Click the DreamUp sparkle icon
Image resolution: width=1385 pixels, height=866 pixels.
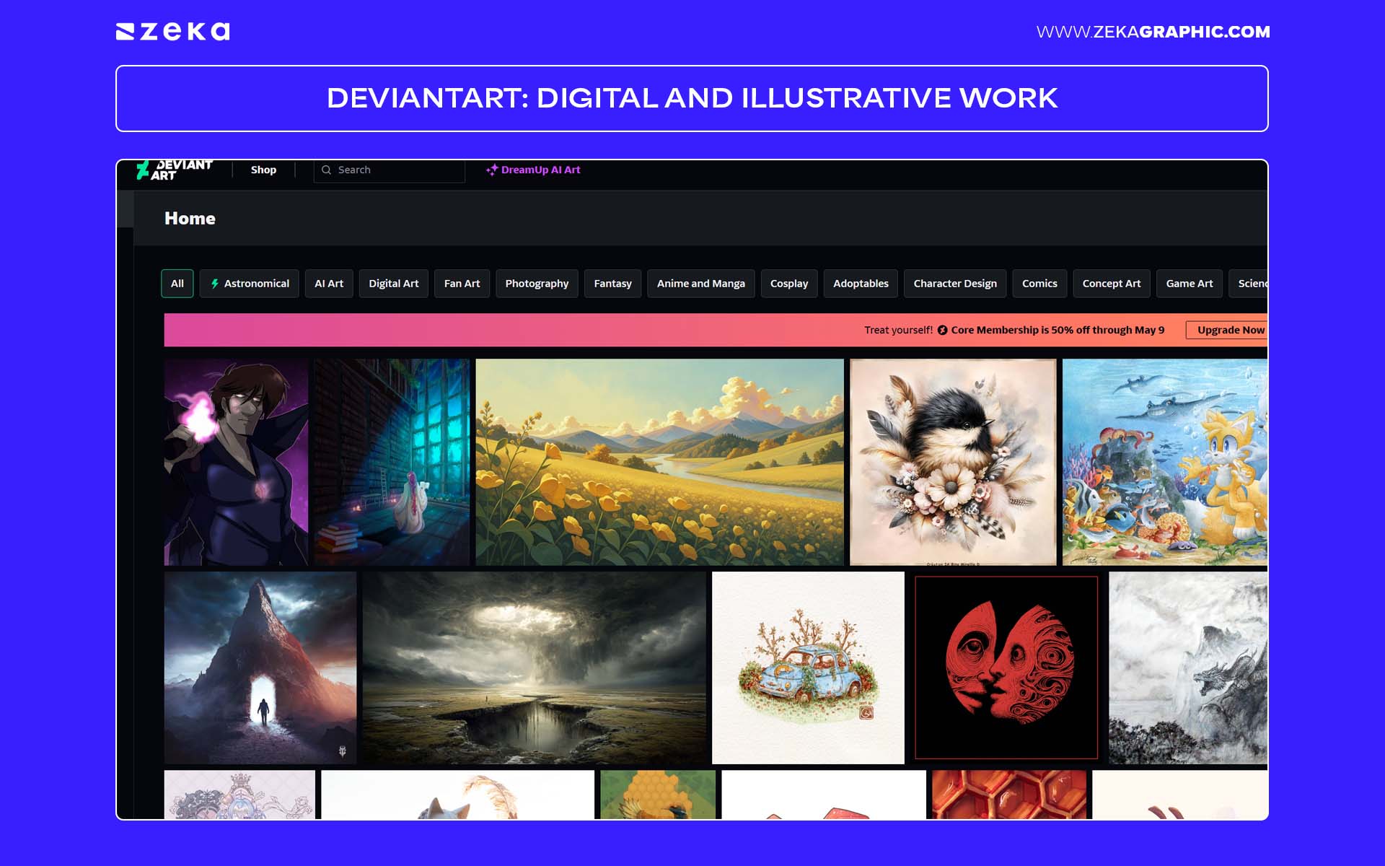[x=494, y=170]
